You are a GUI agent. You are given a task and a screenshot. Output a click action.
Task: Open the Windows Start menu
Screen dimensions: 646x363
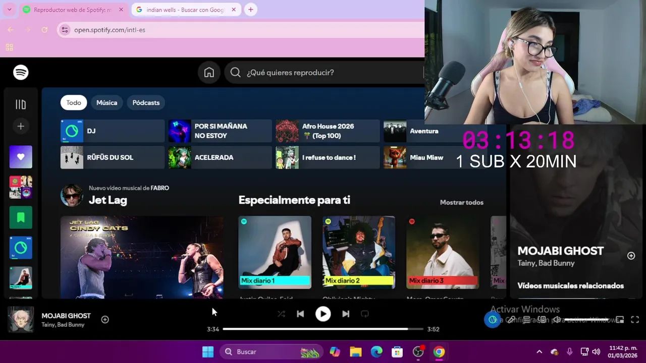(208, 352)
